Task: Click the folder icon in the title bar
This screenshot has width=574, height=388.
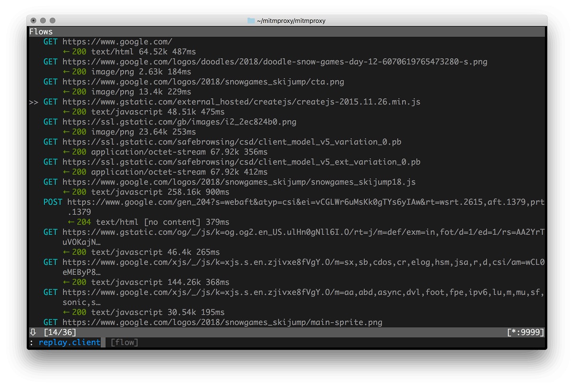Action: (251, 21)
